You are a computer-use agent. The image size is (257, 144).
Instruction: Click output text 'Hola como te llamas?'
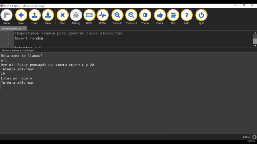pos(21,56)
